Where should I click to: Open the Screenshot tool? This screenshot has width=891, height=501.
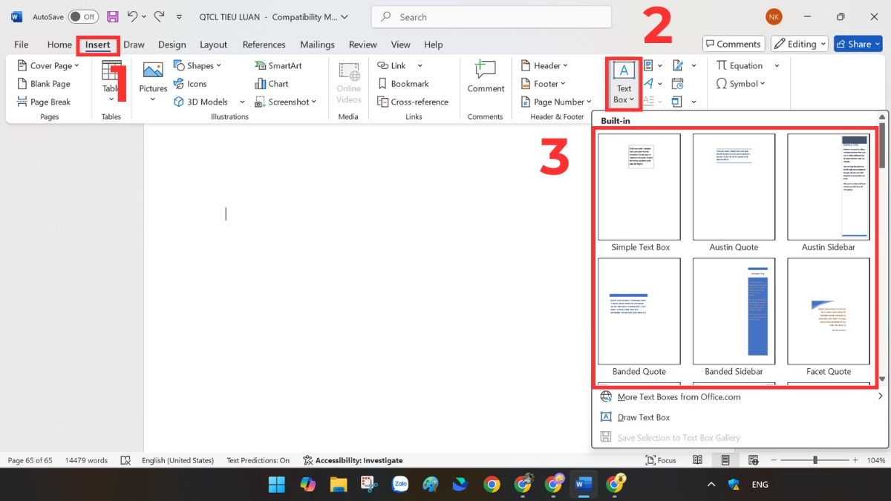(285, 102)
